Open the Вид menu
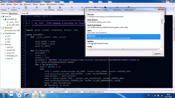Screen dimensions: 175x98 (21, 4)
